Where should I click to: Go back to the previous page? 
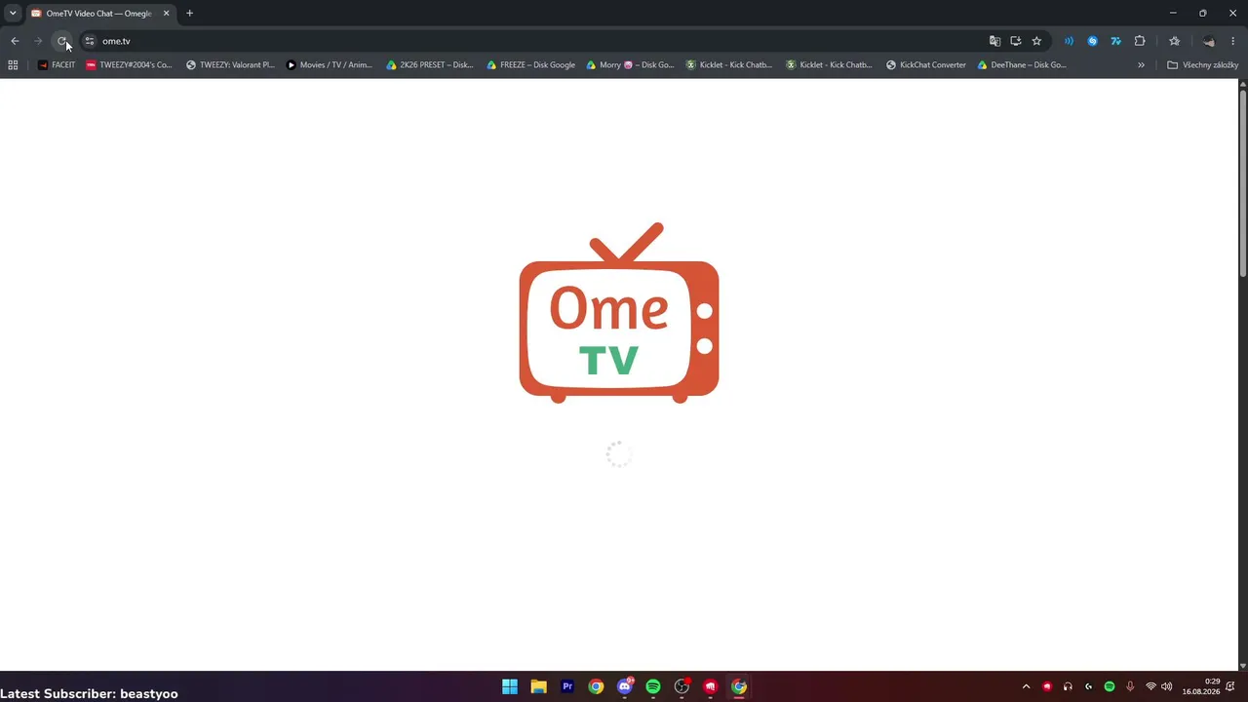point(15,41)
